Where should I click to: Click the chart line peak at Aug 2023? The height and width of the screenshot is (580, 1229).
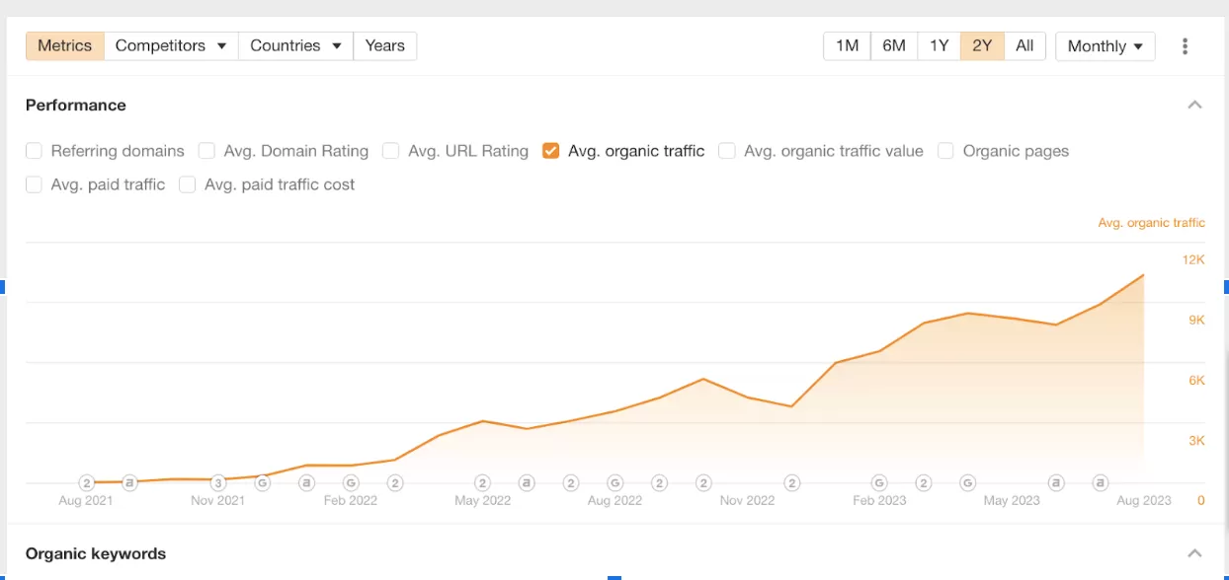1143,275
